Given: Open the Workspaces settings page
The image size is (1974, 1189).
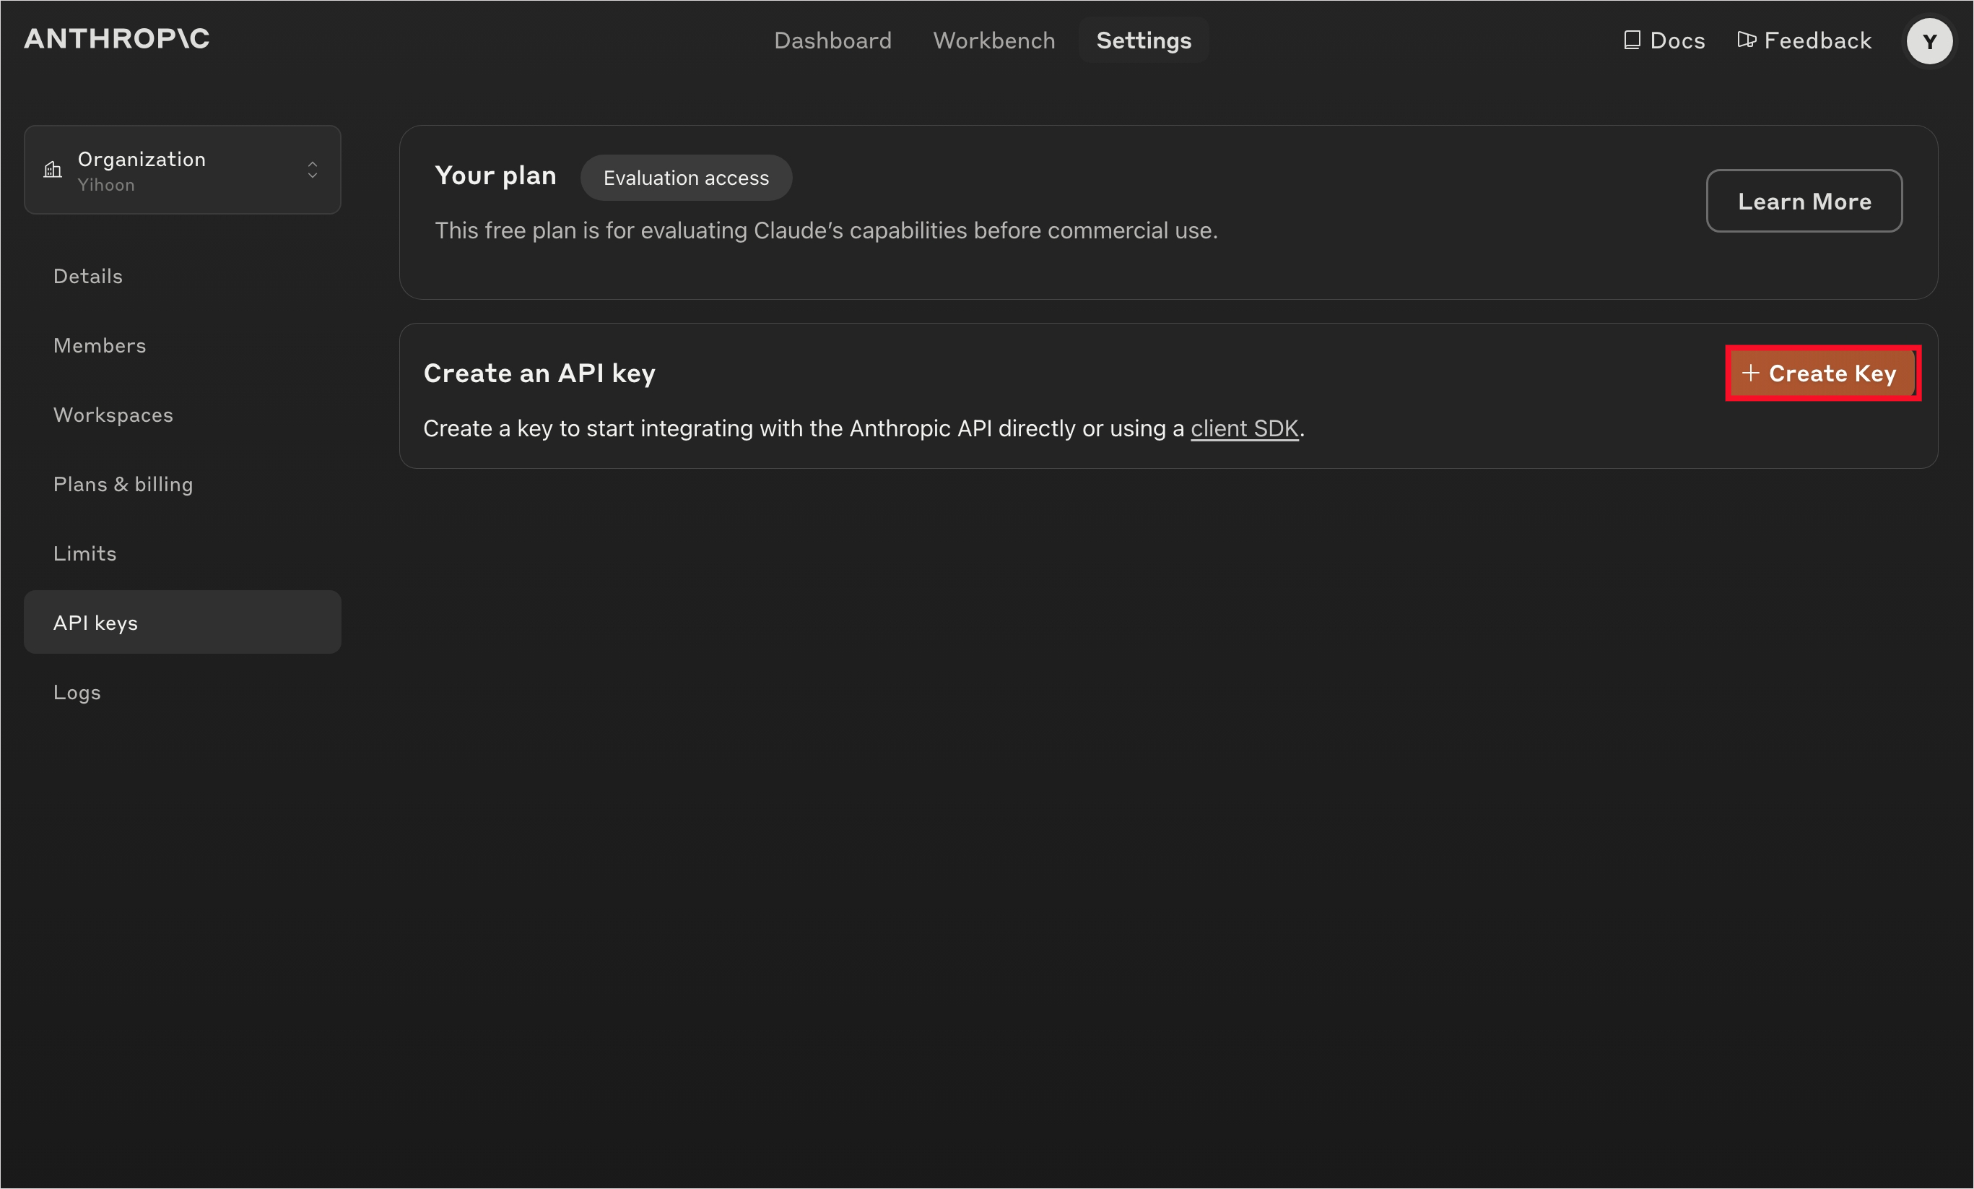Looking at the screenshot, I should (113, 415).
